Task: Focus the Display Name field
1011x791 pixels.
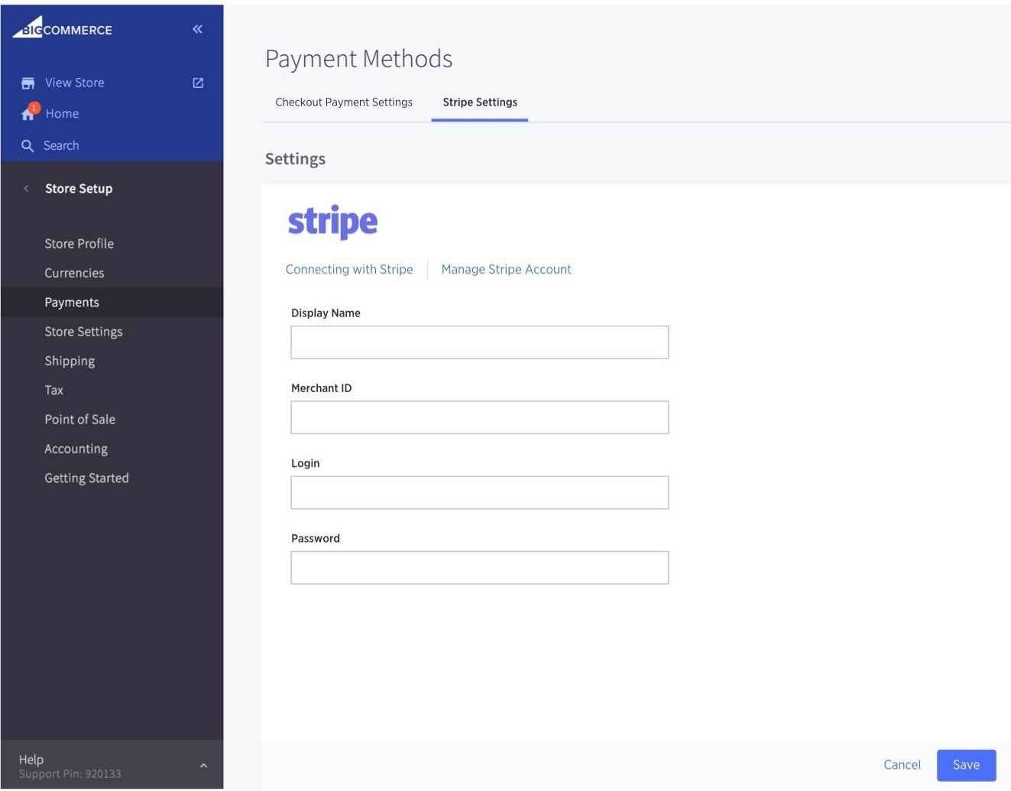Action: [479, 342]
